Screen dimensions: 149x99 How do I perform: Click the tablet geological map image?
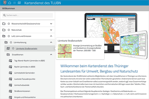point(134,45)
